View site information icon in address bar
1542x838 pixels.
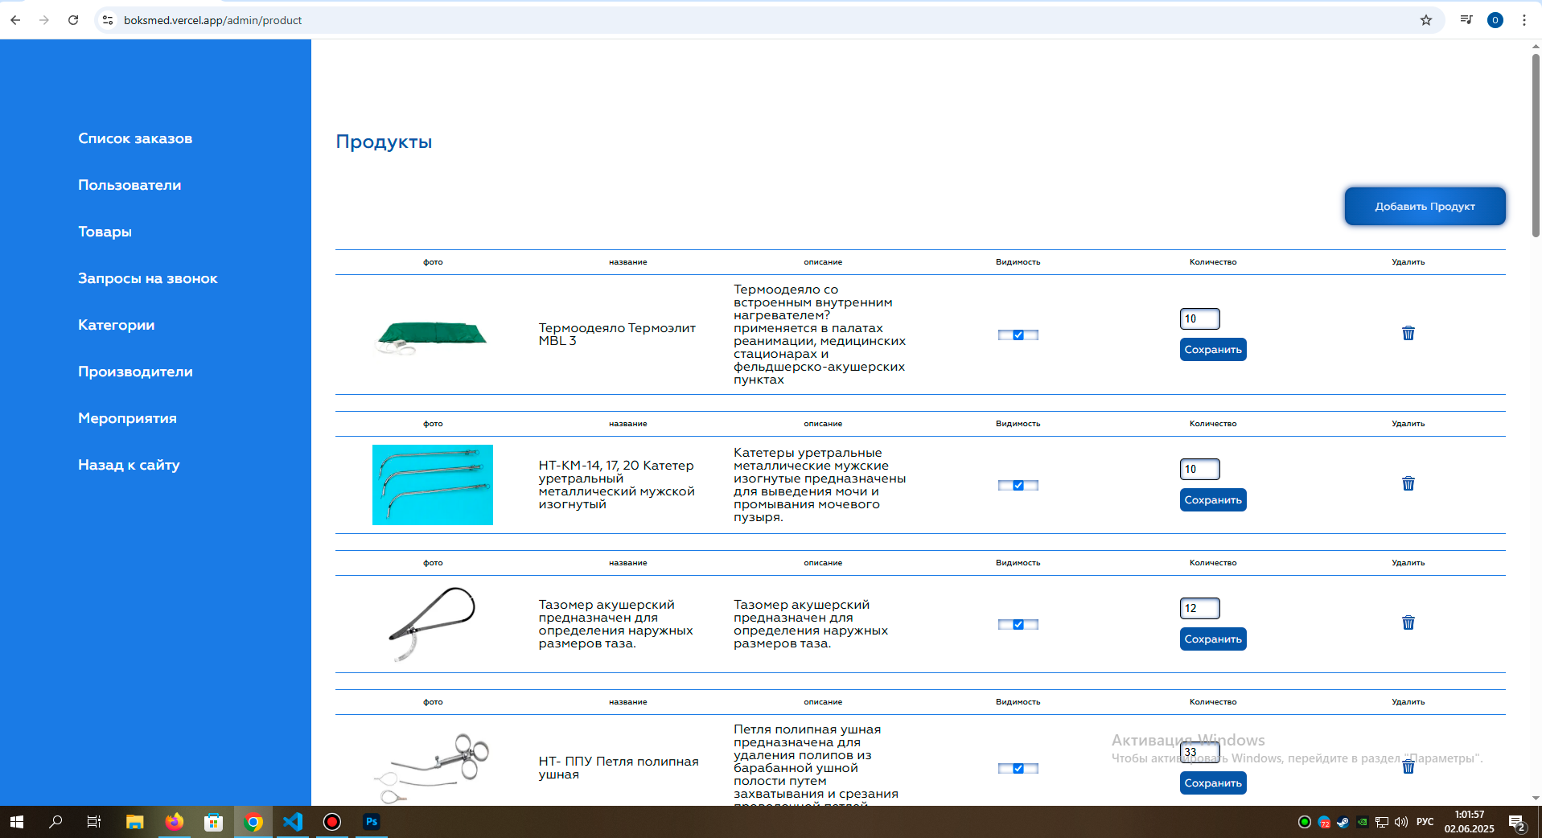click(108, 20)
